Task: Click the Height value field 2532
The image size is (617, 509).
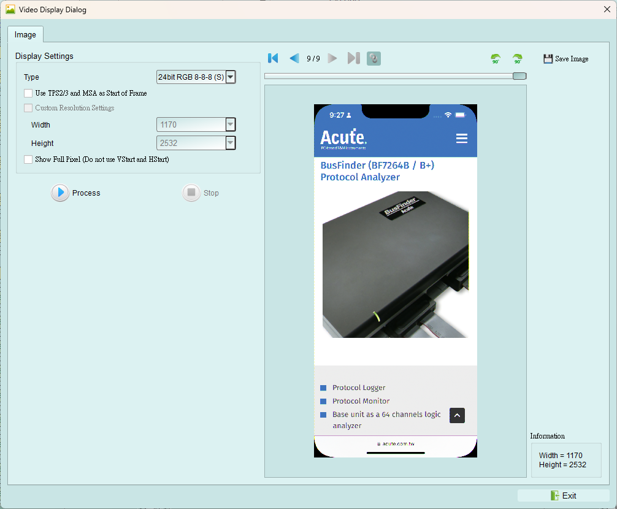Action: pos(191,143)
